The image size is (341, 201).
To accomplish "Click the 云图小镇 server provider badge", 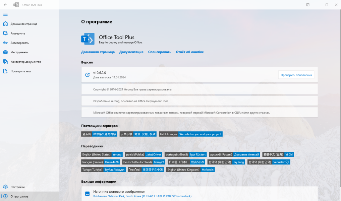I will [138, 134].
